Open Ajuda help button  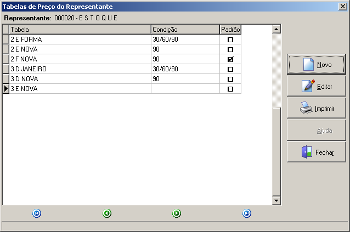pos(317,131)
